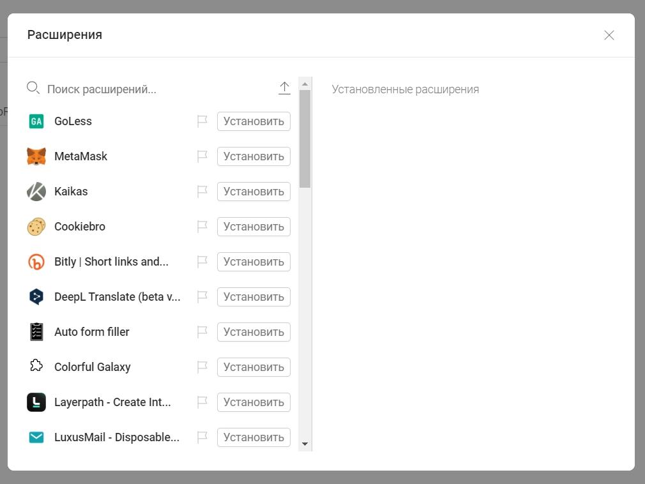Install the MetaMask extension
Viewport: 645px width, 484px height.
[x=254, y=156]
